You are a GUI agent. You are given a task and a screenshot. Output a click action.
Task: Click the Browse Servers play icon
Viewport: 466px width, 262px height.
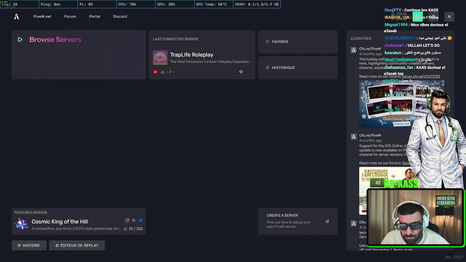pyautogui.click(x=20, y=40)
